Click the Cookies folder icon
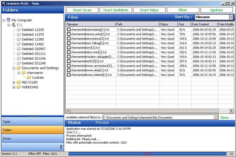 click(29, 78)
